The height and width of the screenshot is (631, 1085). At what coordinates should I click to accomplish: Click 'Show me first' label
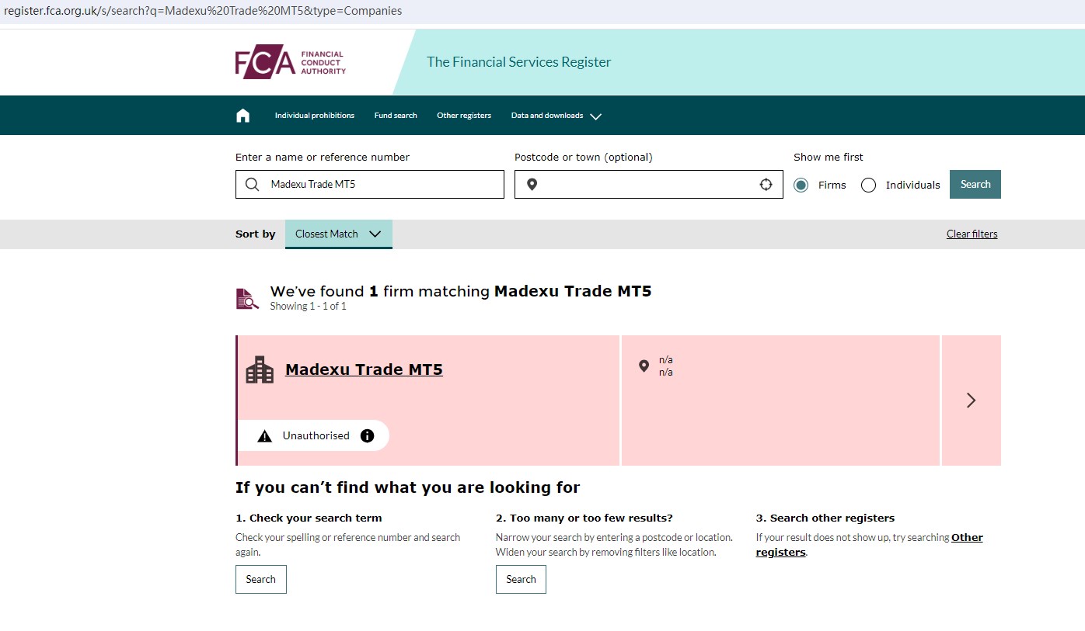click(x=829, y=158)
